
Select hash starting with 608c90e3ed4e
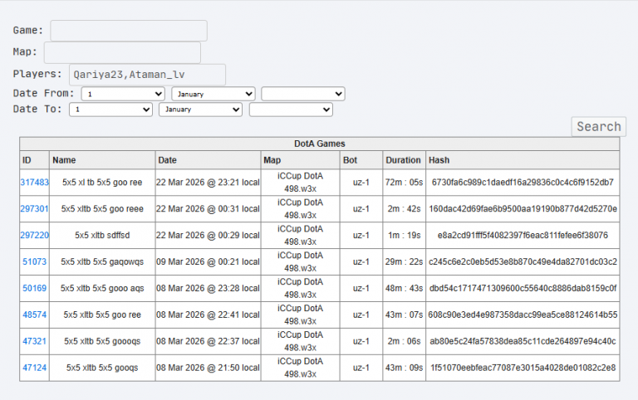[523, 315]
